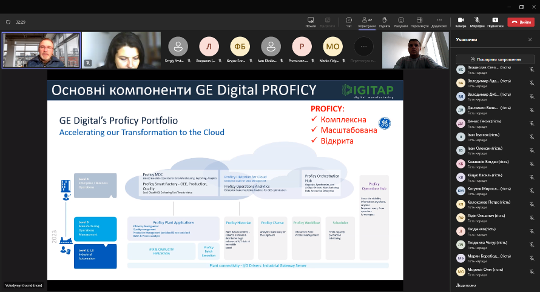The image size is (540, 292).
Task: Expand the More (Додатково) actions menu
Action: tap(439, 22)
